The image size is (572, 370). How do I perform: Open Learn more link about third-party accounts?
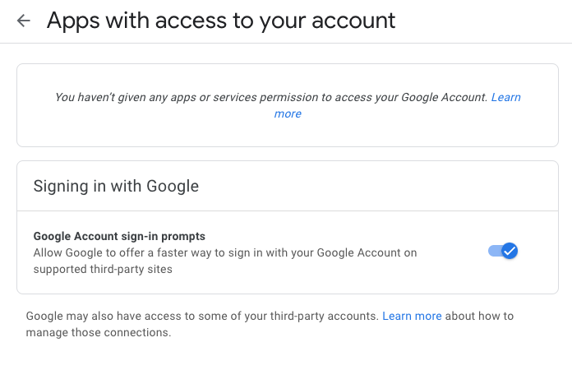pyautogui.click(x=412, y=316)
